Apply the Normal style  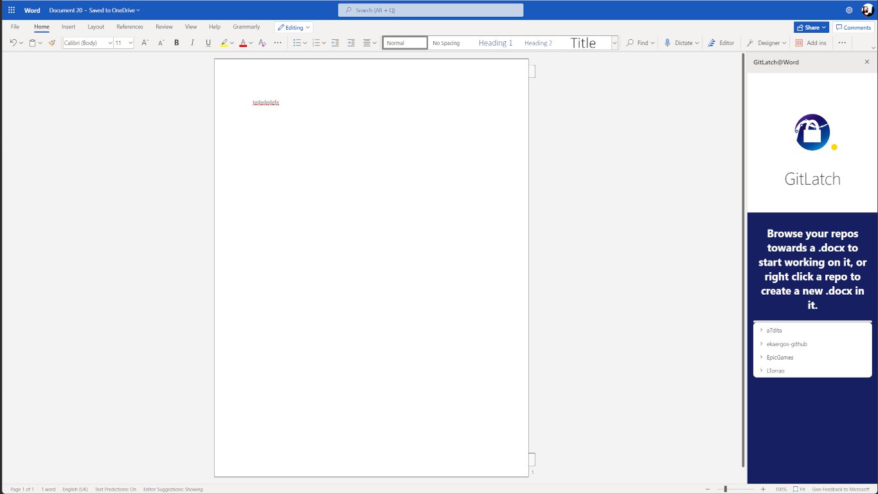coord(405,43)
